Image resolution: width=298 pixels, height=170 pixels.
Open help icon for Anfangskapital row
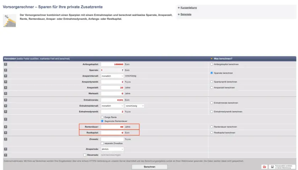click(x=6, y=64)
